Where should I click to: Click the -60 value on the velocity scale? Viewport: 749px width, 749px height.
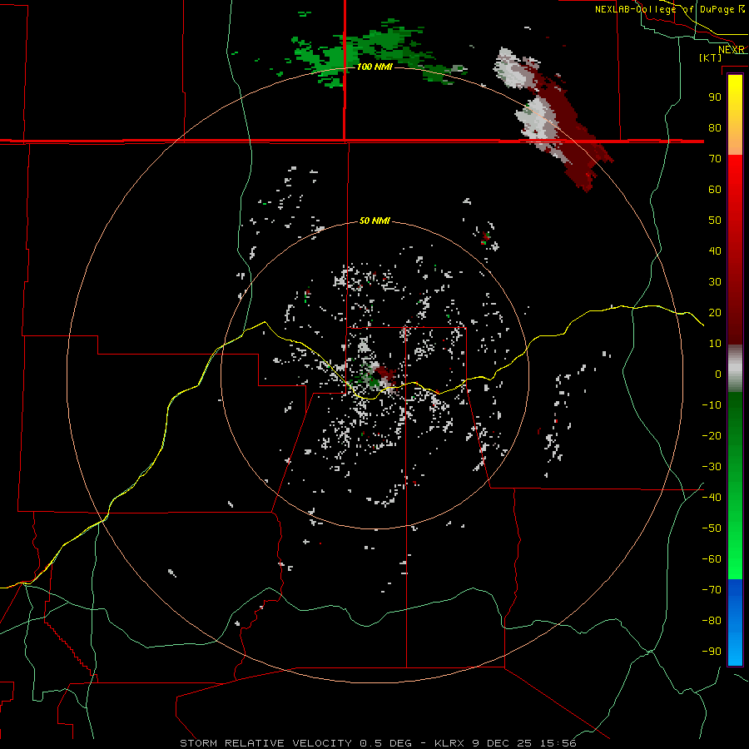(x=712, y=559)
